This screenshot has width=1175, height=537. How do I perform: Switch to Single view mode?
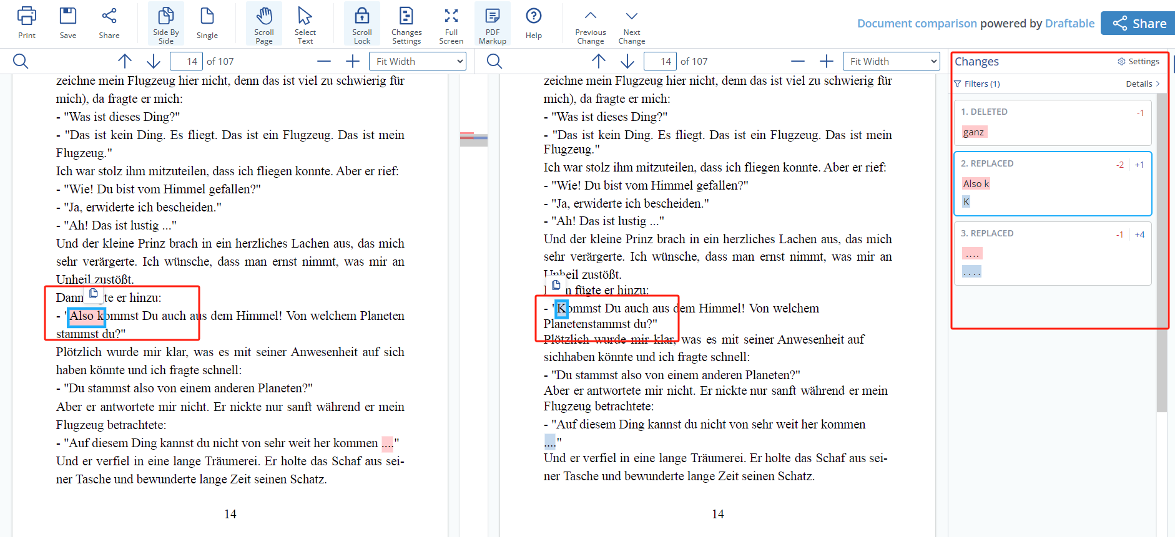tap(207, 23)
